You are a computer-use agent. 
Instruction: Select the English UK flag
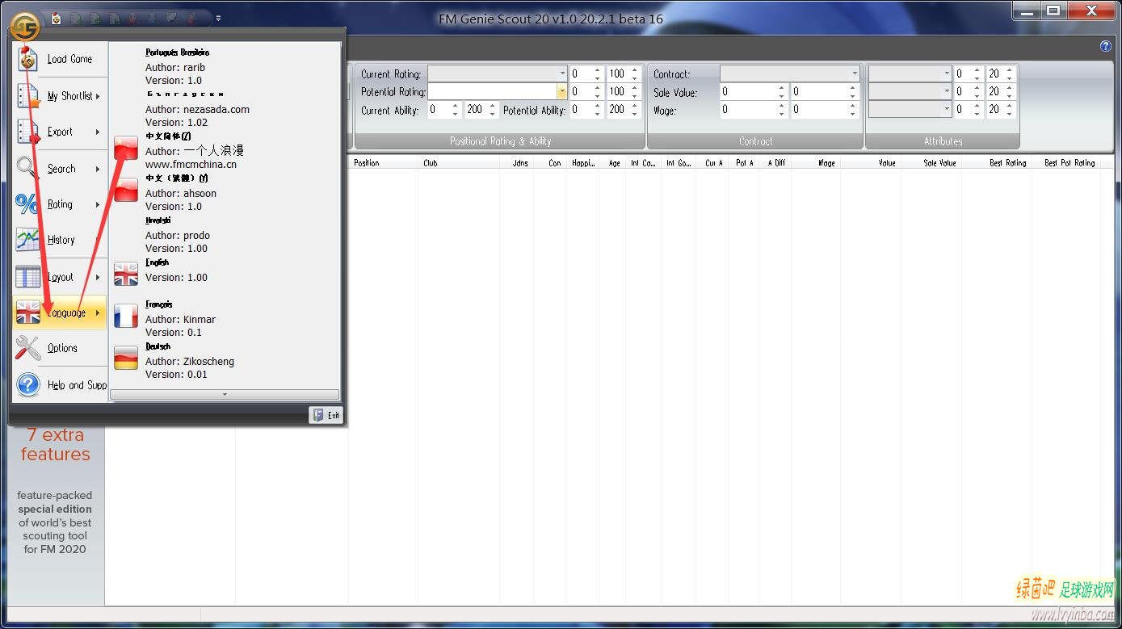(126, 275)
